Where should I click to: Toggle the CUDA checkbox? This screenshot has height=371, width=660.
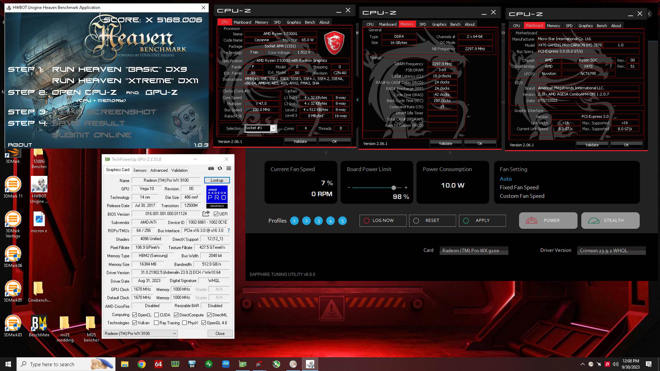pos(157,315)
